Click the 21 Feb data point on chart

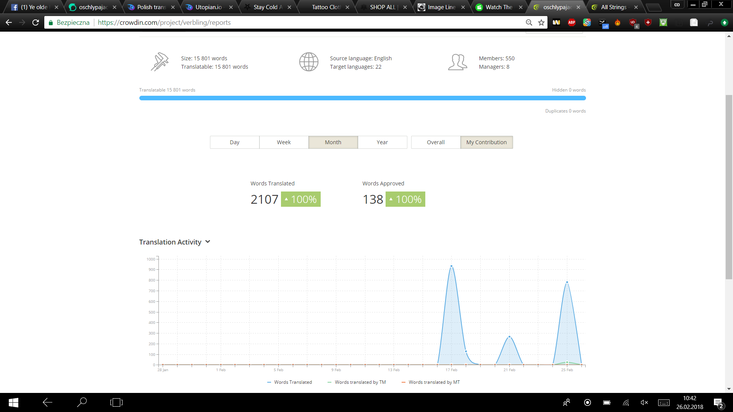point(509,337)
